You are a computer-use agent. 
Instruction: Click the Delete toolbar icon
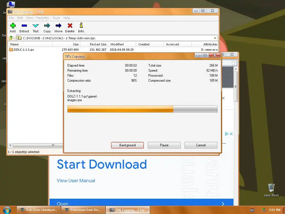70,26
